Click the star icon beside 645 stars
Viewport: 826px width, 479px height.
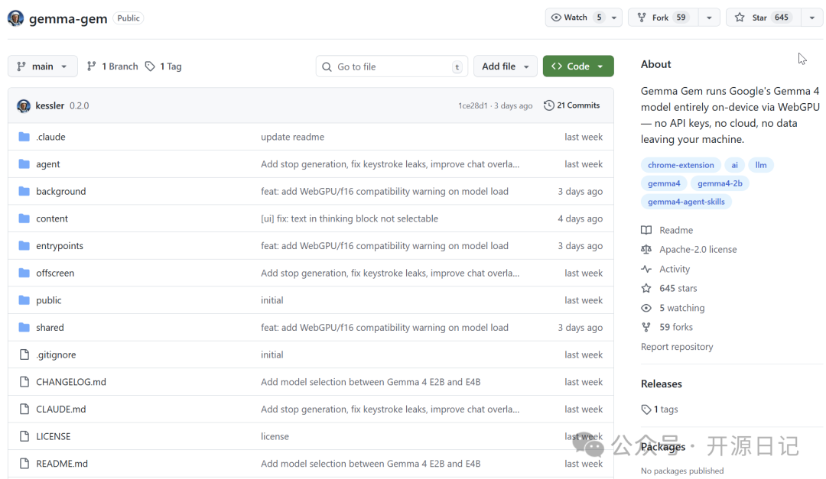646,288
